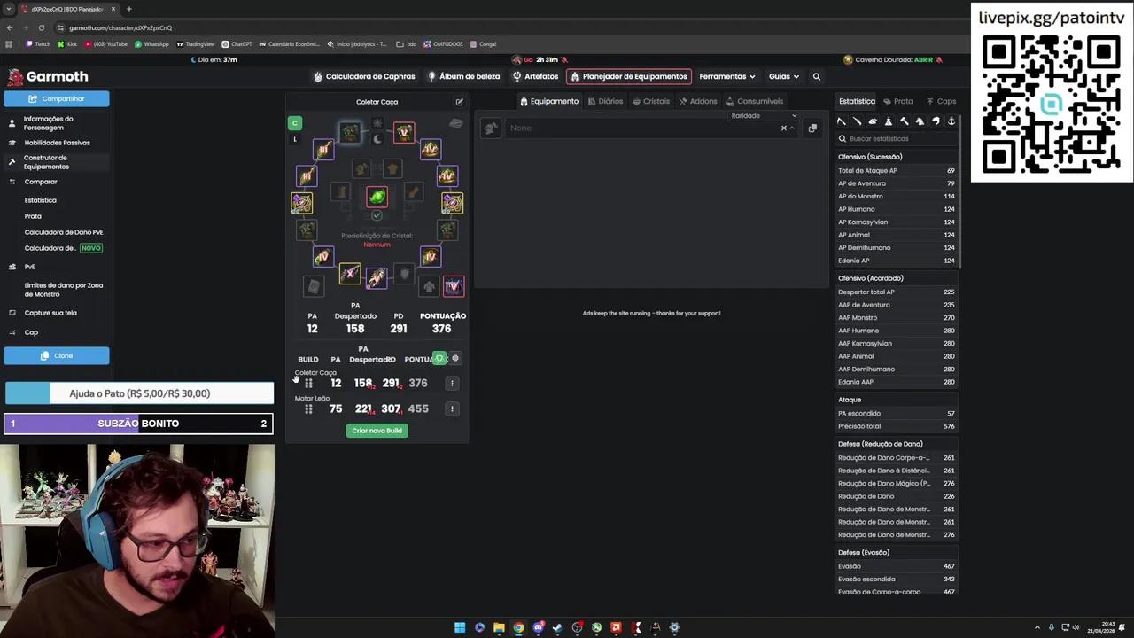
Task: Open the copy build icon beside Raridade
Action: click(812, 128)
